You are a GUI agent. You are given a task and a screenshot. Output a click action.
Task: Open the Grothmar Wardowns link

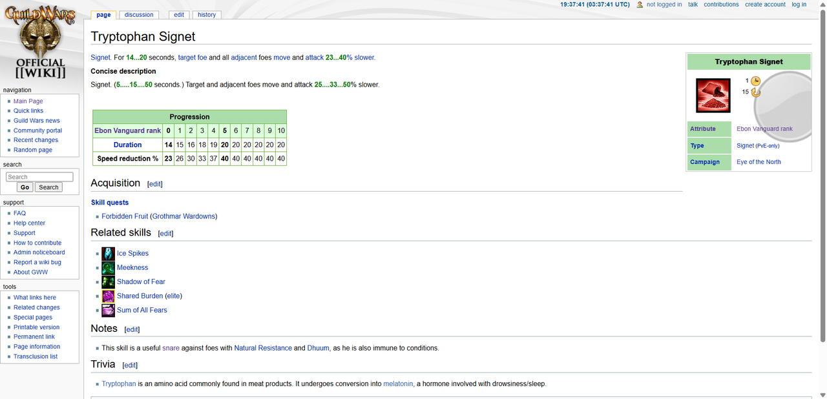pos(183,216)
